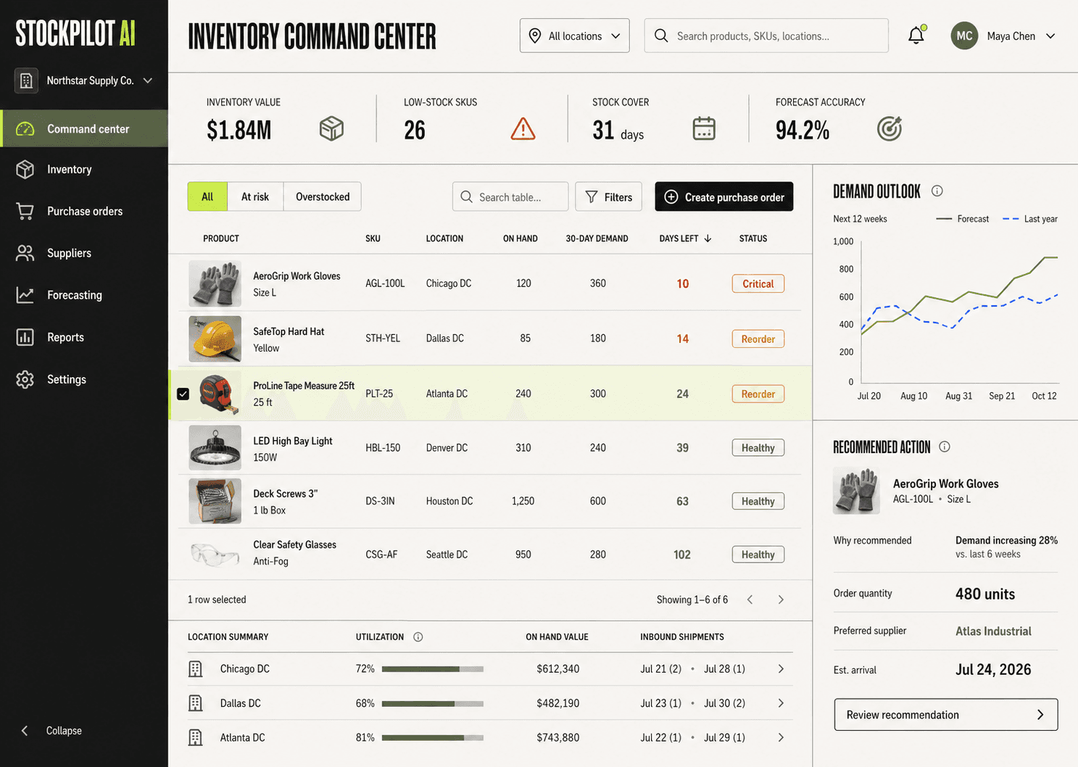Focus the Search products, SKUs field
This screenshot has height=767, width=1078.
coord(766,36)
